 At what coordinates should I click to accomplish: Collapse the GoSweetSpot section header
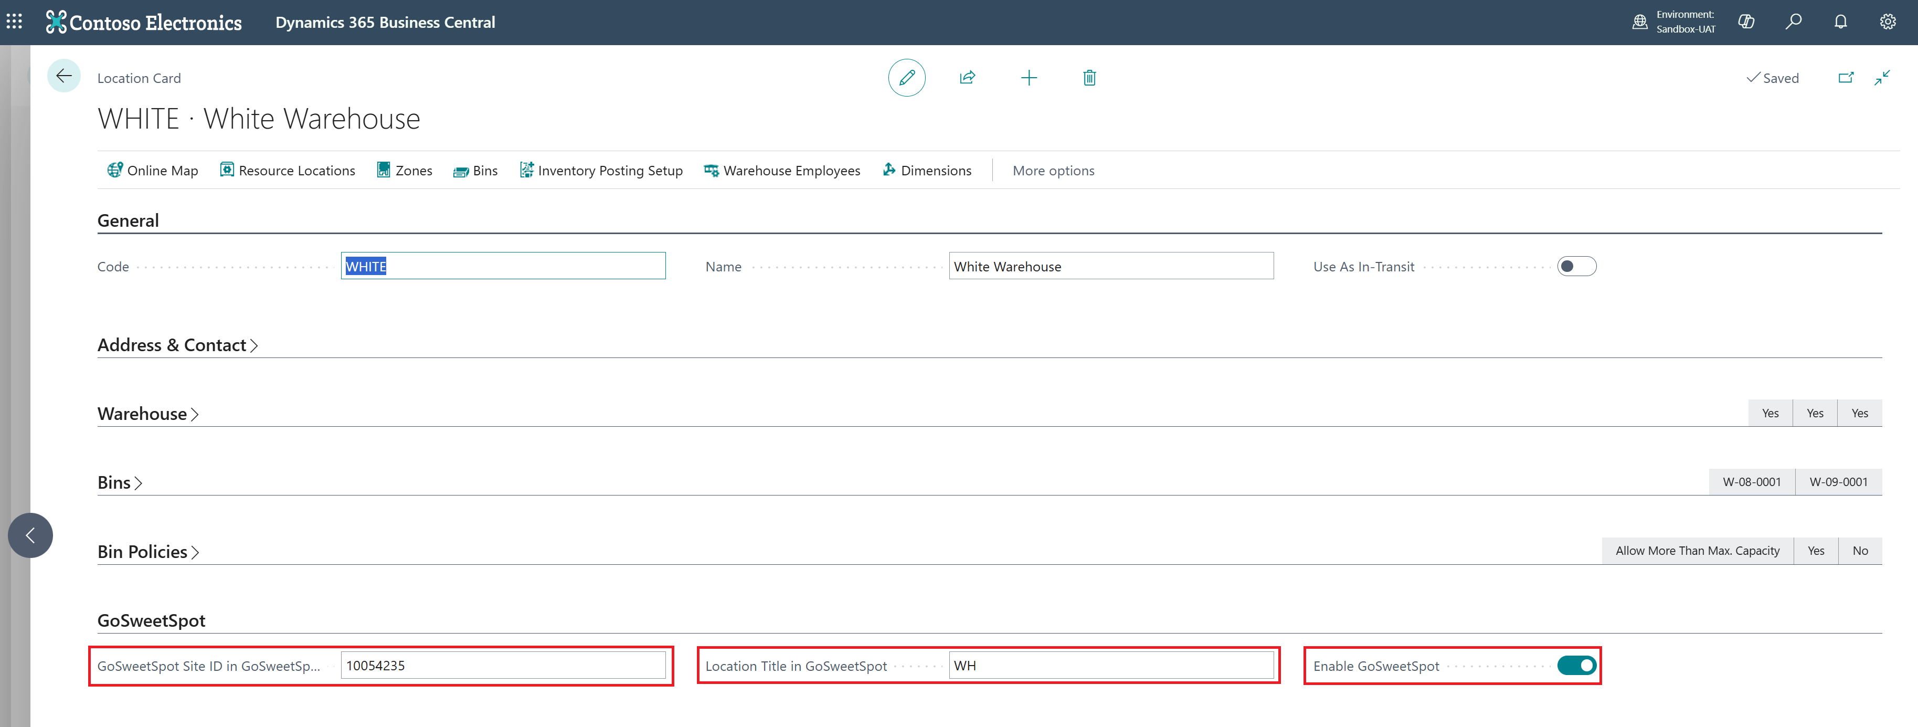(x=151, y=620)
